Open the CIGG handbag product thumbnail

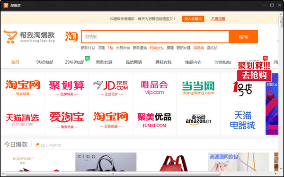coord(106,162)
